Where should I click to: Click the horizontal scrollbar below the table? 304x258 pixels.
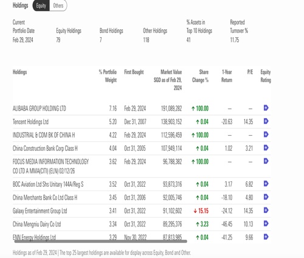(x=101, y=242)
